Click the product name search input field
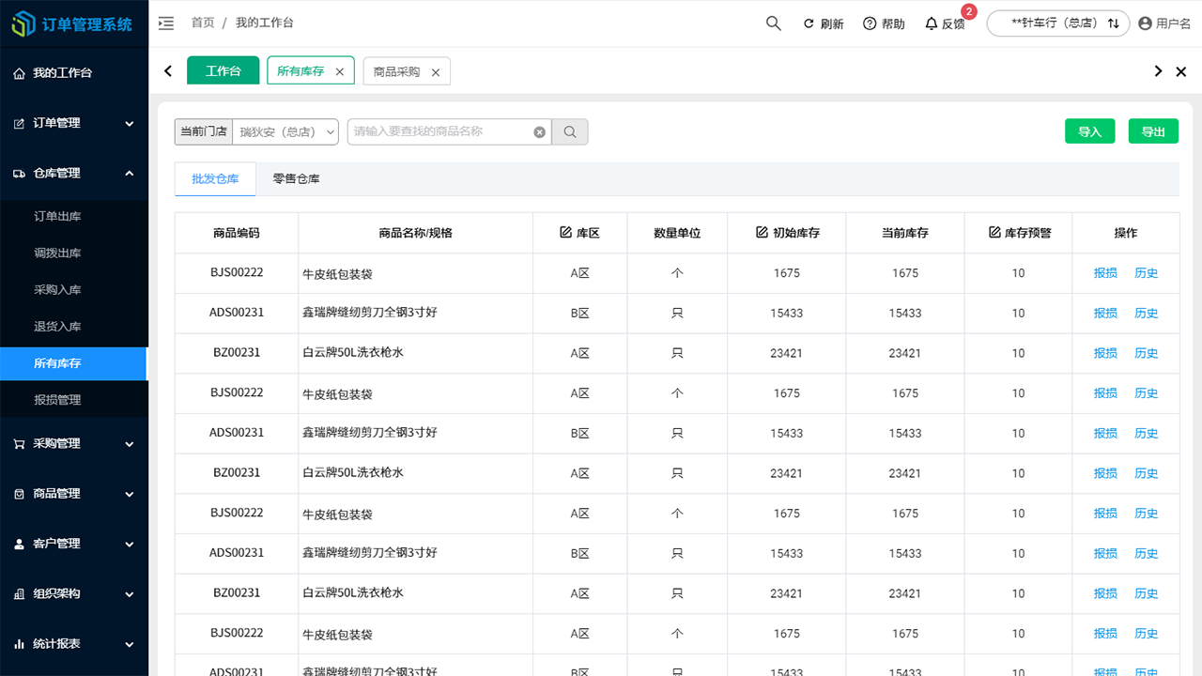Screen dimensions: 1202x676 (x=441, y=131)
